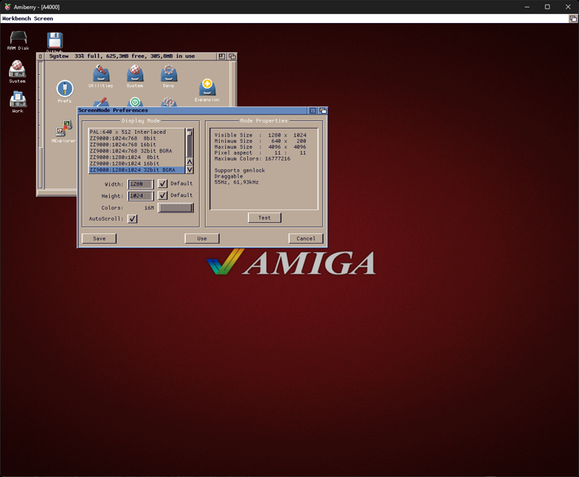This screenshot has width=579, height=477.
Task: Click the Supports genlock text
Action: 240,170
